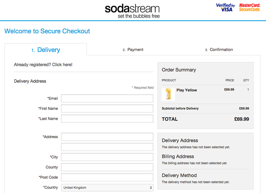Click the County input field
This screenshot has width=266, height=193.
(107, 167)
